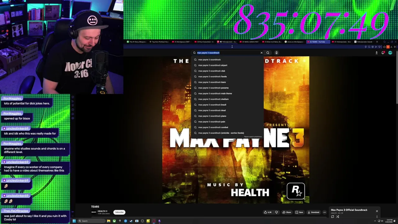Select suggestion 'max payne 3 soundtrack tears'
Image resolution: width=398 pixels, height=224 pixels.
coord(228,82)
